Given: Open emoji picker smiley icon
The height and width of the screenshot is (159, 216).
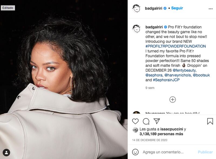Looking at the screenshot, I should [135, 152].
